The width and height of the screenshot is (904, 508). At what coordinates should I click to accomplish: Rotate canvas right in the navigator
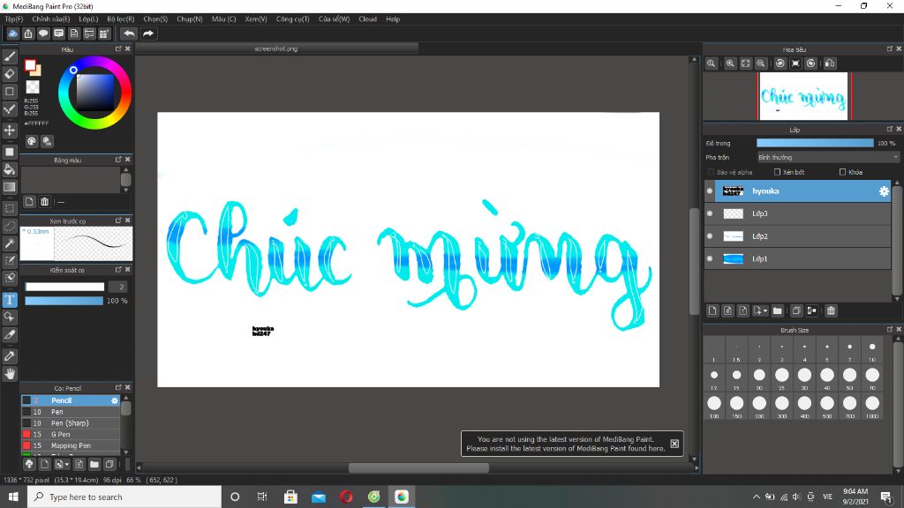[x=810, y=63]
